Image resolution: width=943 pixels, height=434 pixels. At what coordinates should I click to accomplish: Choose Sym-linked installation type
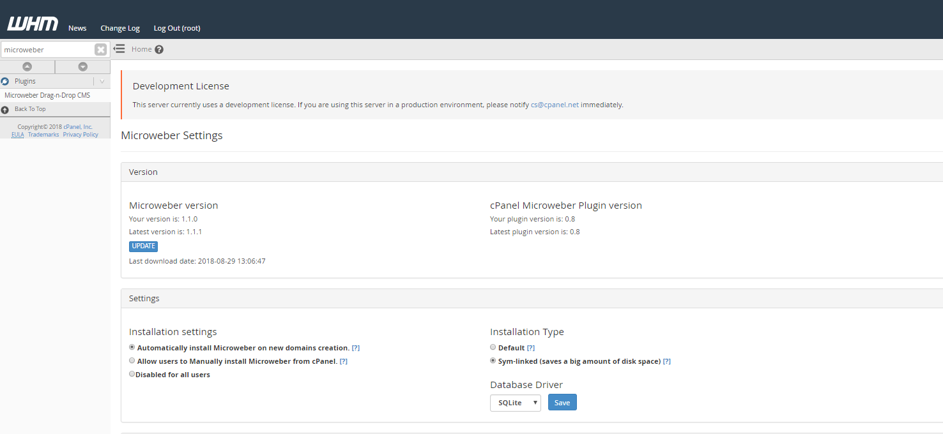(x=493, y=361)
